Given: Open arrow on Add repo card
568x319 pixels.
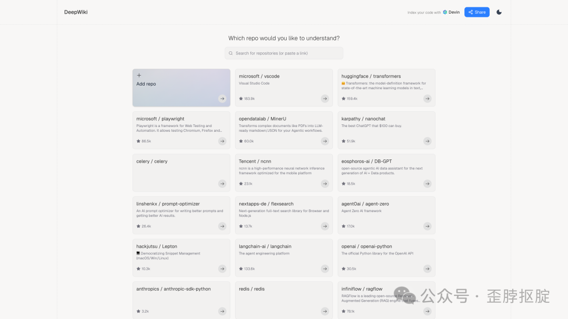Looking at the screenshot, I should (x=222, y=99).
